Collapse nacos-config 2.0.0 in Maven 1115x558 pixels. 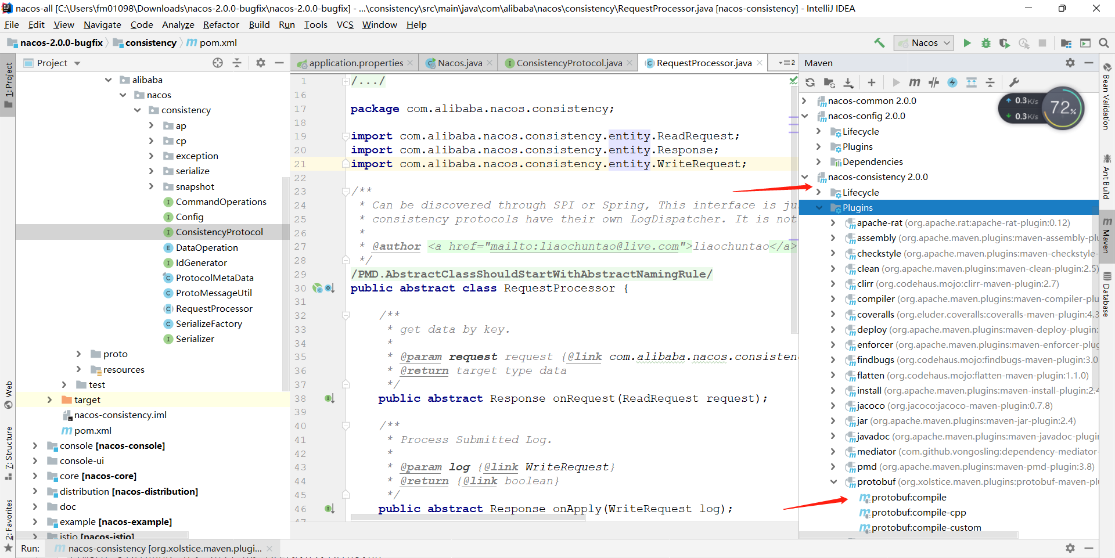(805, 116)
